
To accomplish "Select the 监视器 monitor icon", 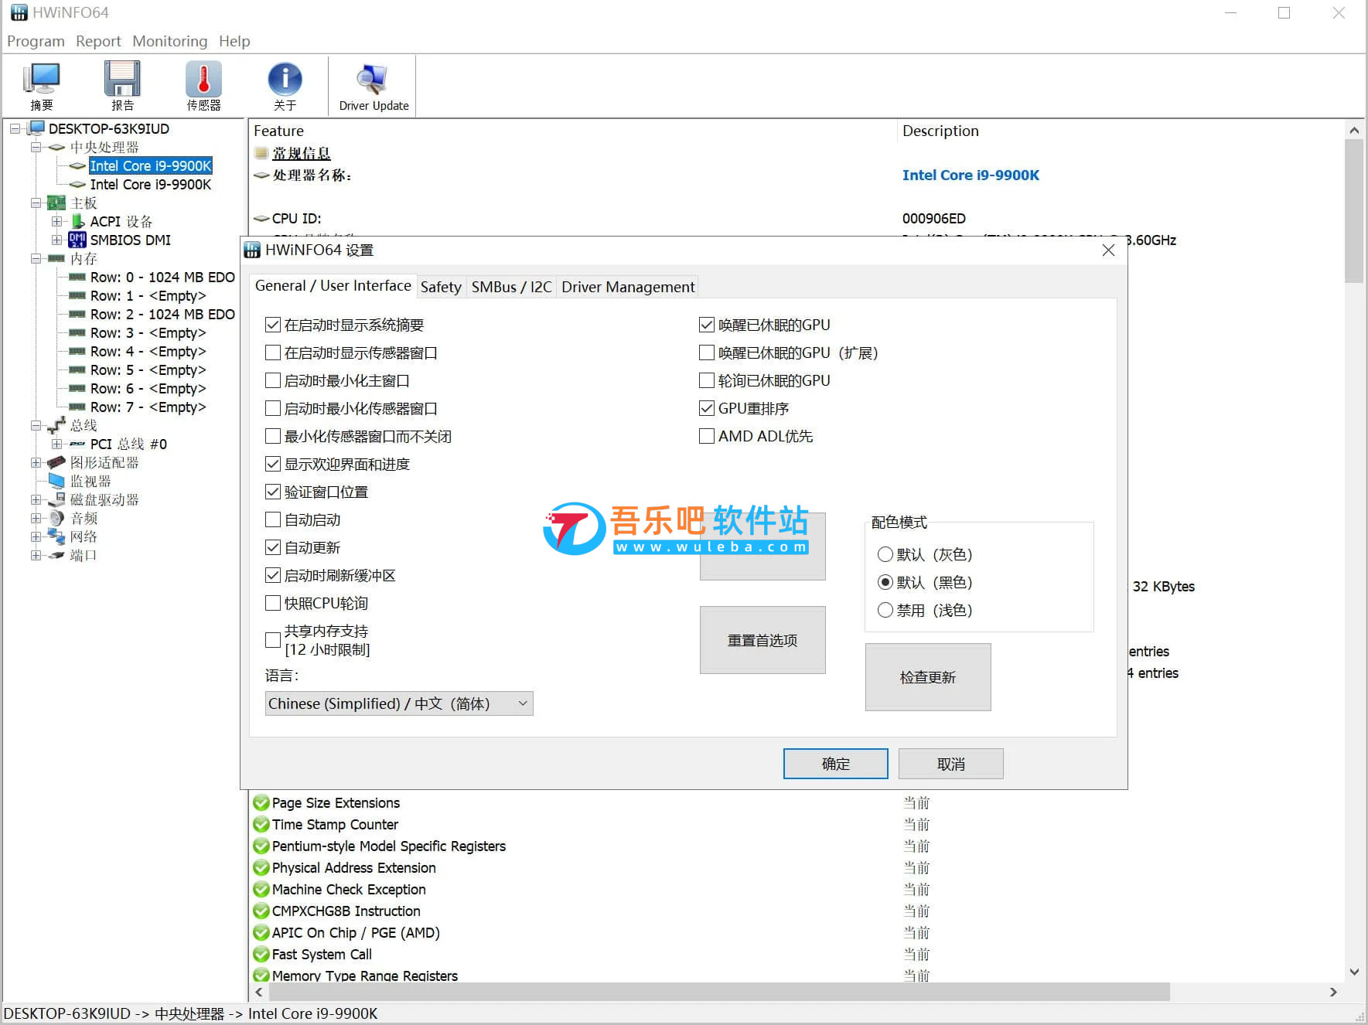I will pyautogui.click(x=56, y=481).
